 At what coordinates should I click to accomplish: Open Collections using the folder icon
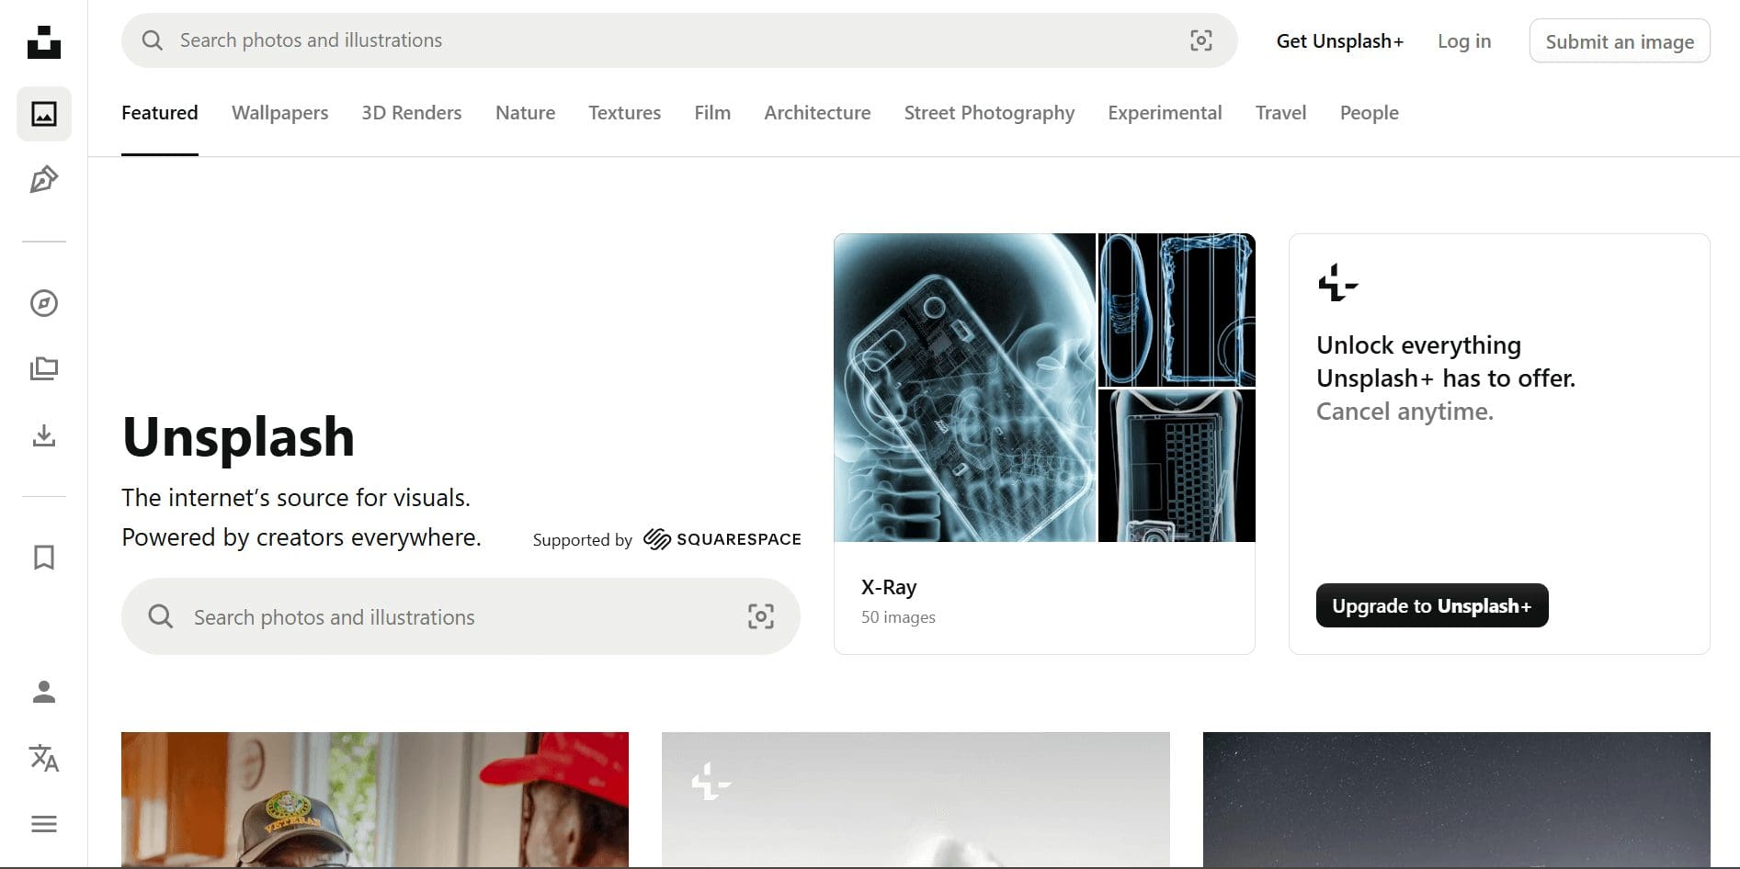(x=43, y=367)
